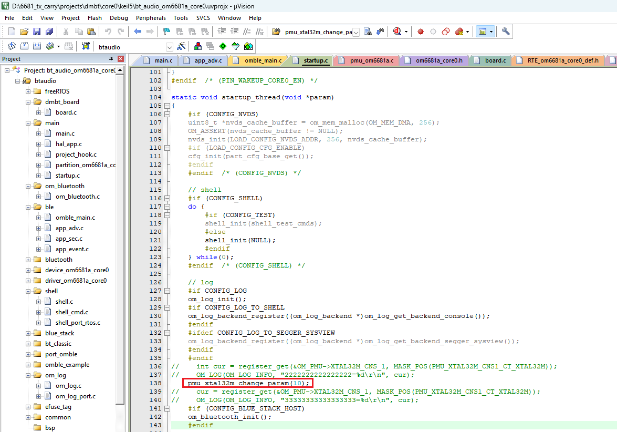Click the Find icon beside the search box

[x=368, y=32]
